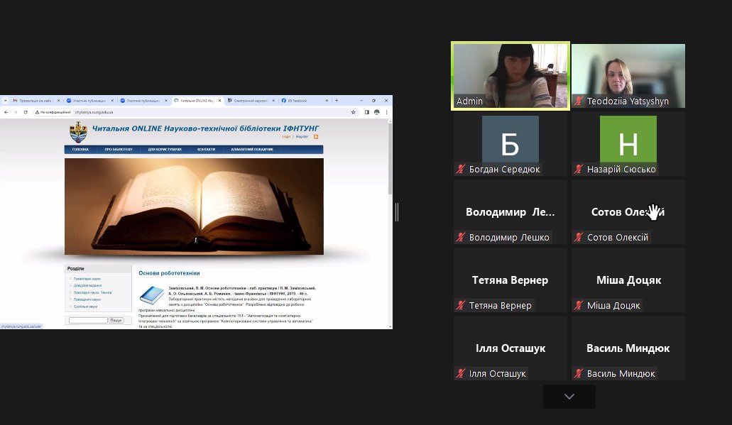732x425 pixels.
Task: Open the ДЛЯ КОРИСТУВАЧІВ navigation menu
Action: click(x=165, y=150)
